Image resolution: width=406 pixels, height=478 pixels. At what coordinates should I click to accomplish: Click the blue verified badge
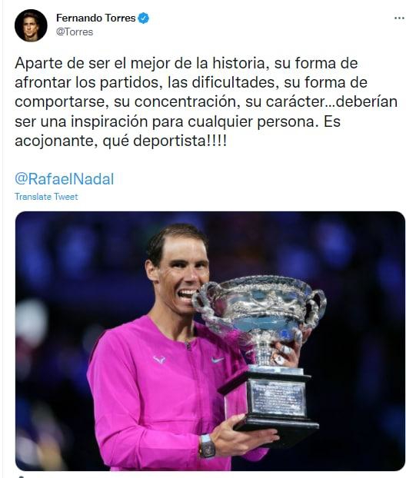click(143, 18)
